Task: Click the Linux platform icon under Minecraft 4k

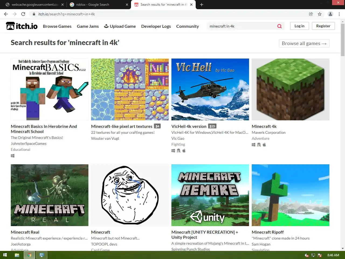Action: point(259,145)
